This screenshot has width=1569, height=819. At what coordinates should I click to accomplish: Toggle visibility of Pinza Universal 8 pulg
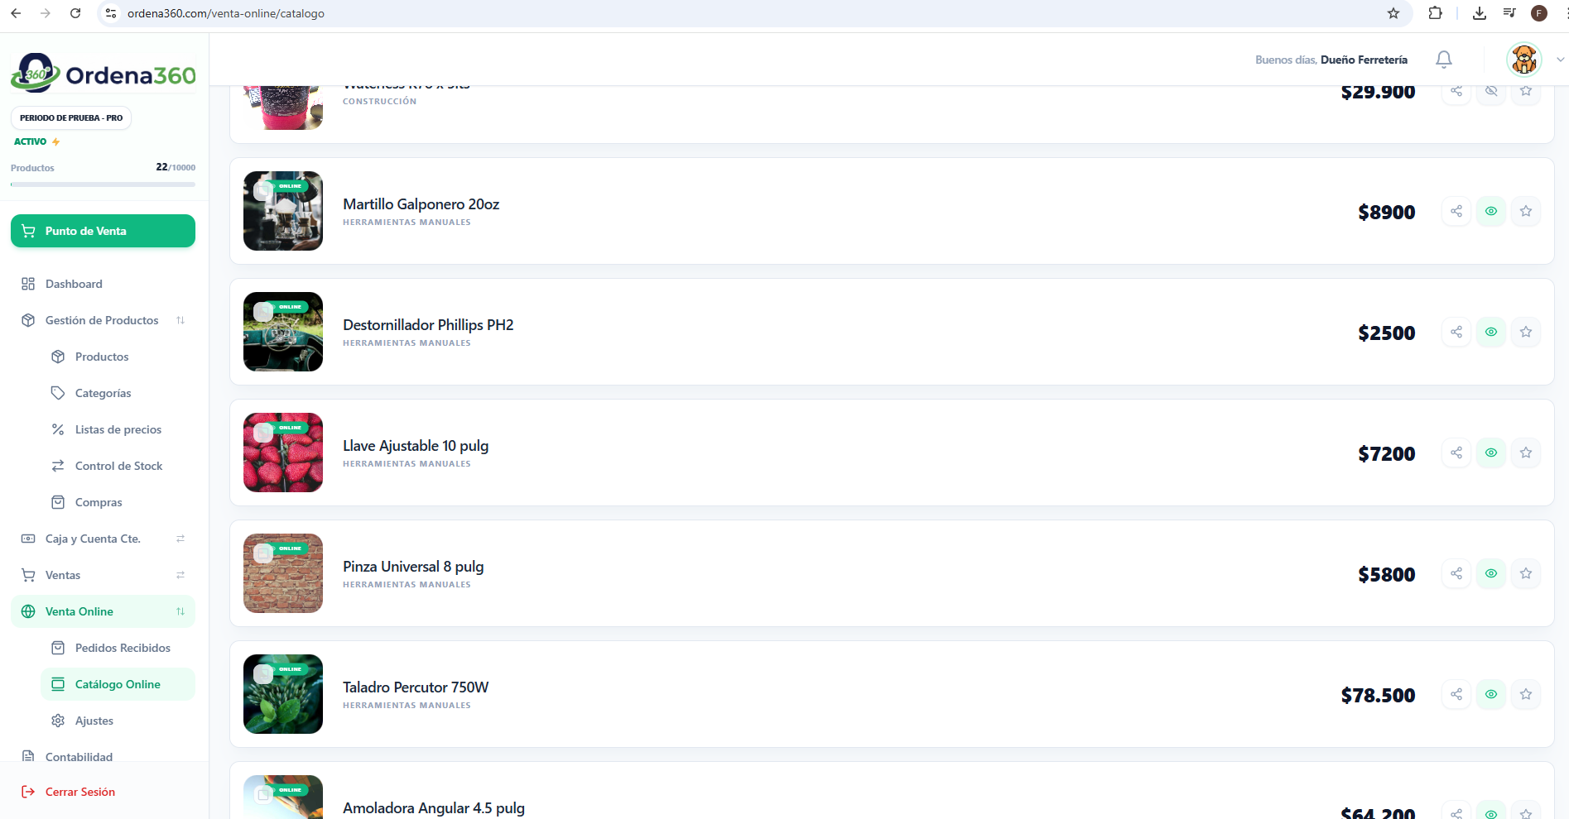click(x=1491, y=573)
